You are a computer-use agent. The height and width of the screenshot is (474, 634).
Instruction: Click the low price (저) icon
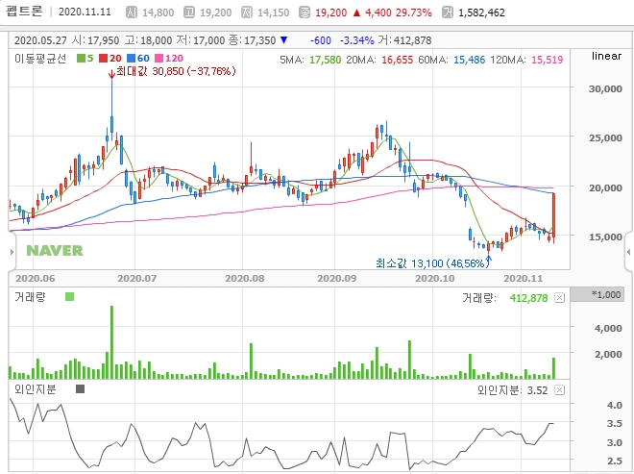247,12
